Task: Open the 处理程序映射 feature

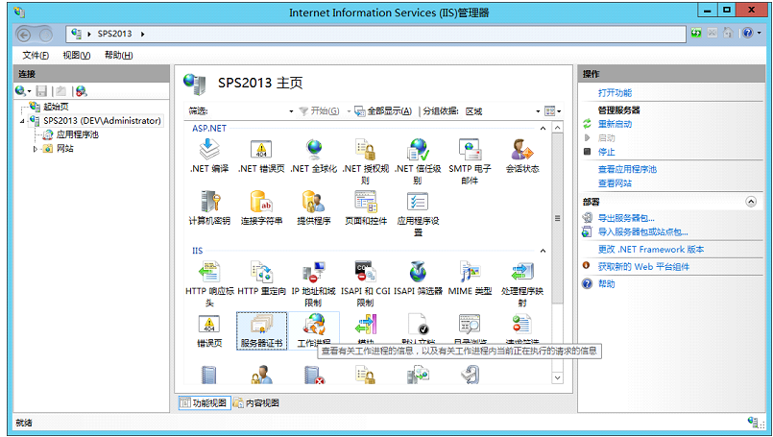Action: point(522,283)
